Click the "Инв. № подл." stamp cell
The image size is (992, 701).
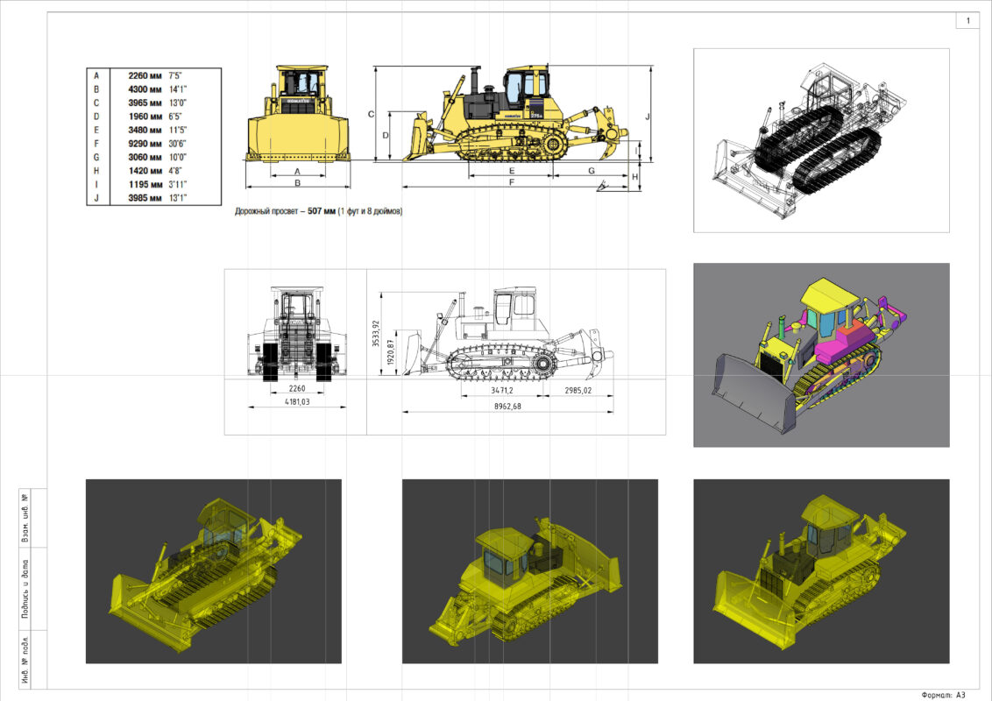(x=25, y=659)
